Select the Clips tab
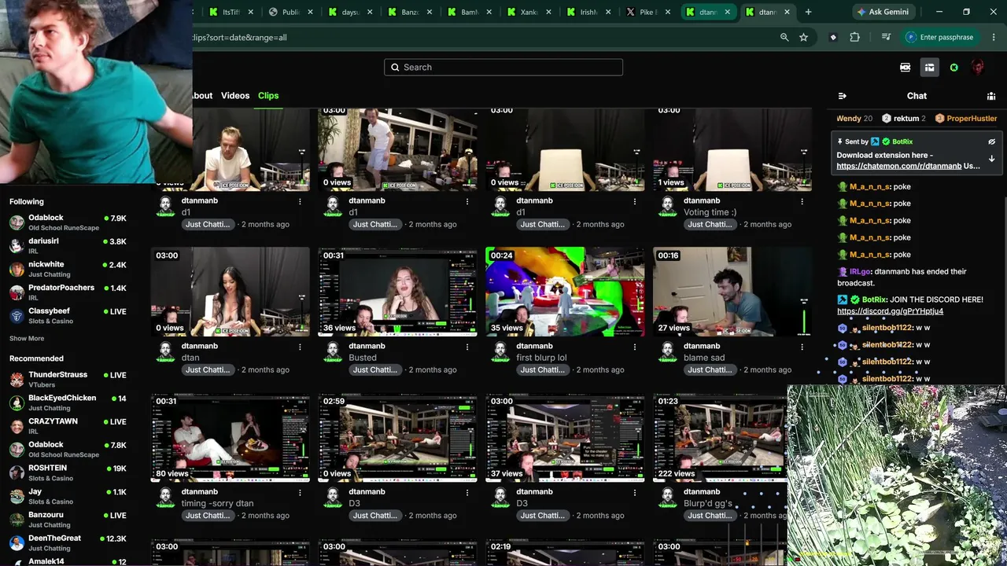 click(x=268, y=96)
